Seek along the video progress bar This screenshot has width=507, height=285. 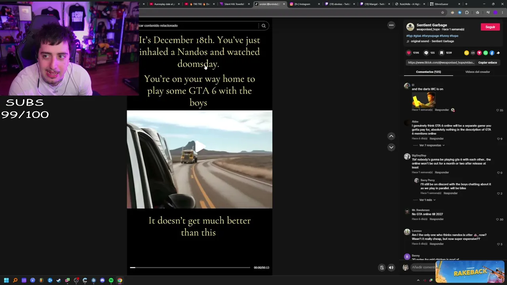point(190,268)
